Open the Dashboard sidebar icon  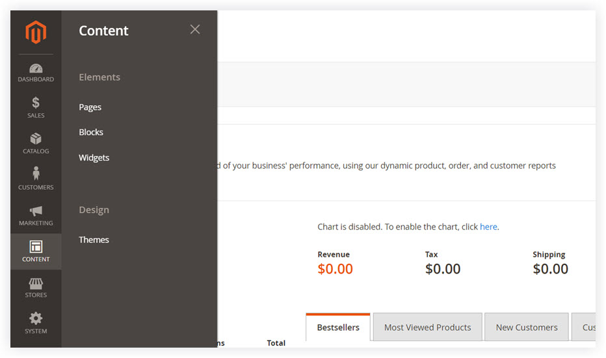pyautogui.click(x=36, y=68)
